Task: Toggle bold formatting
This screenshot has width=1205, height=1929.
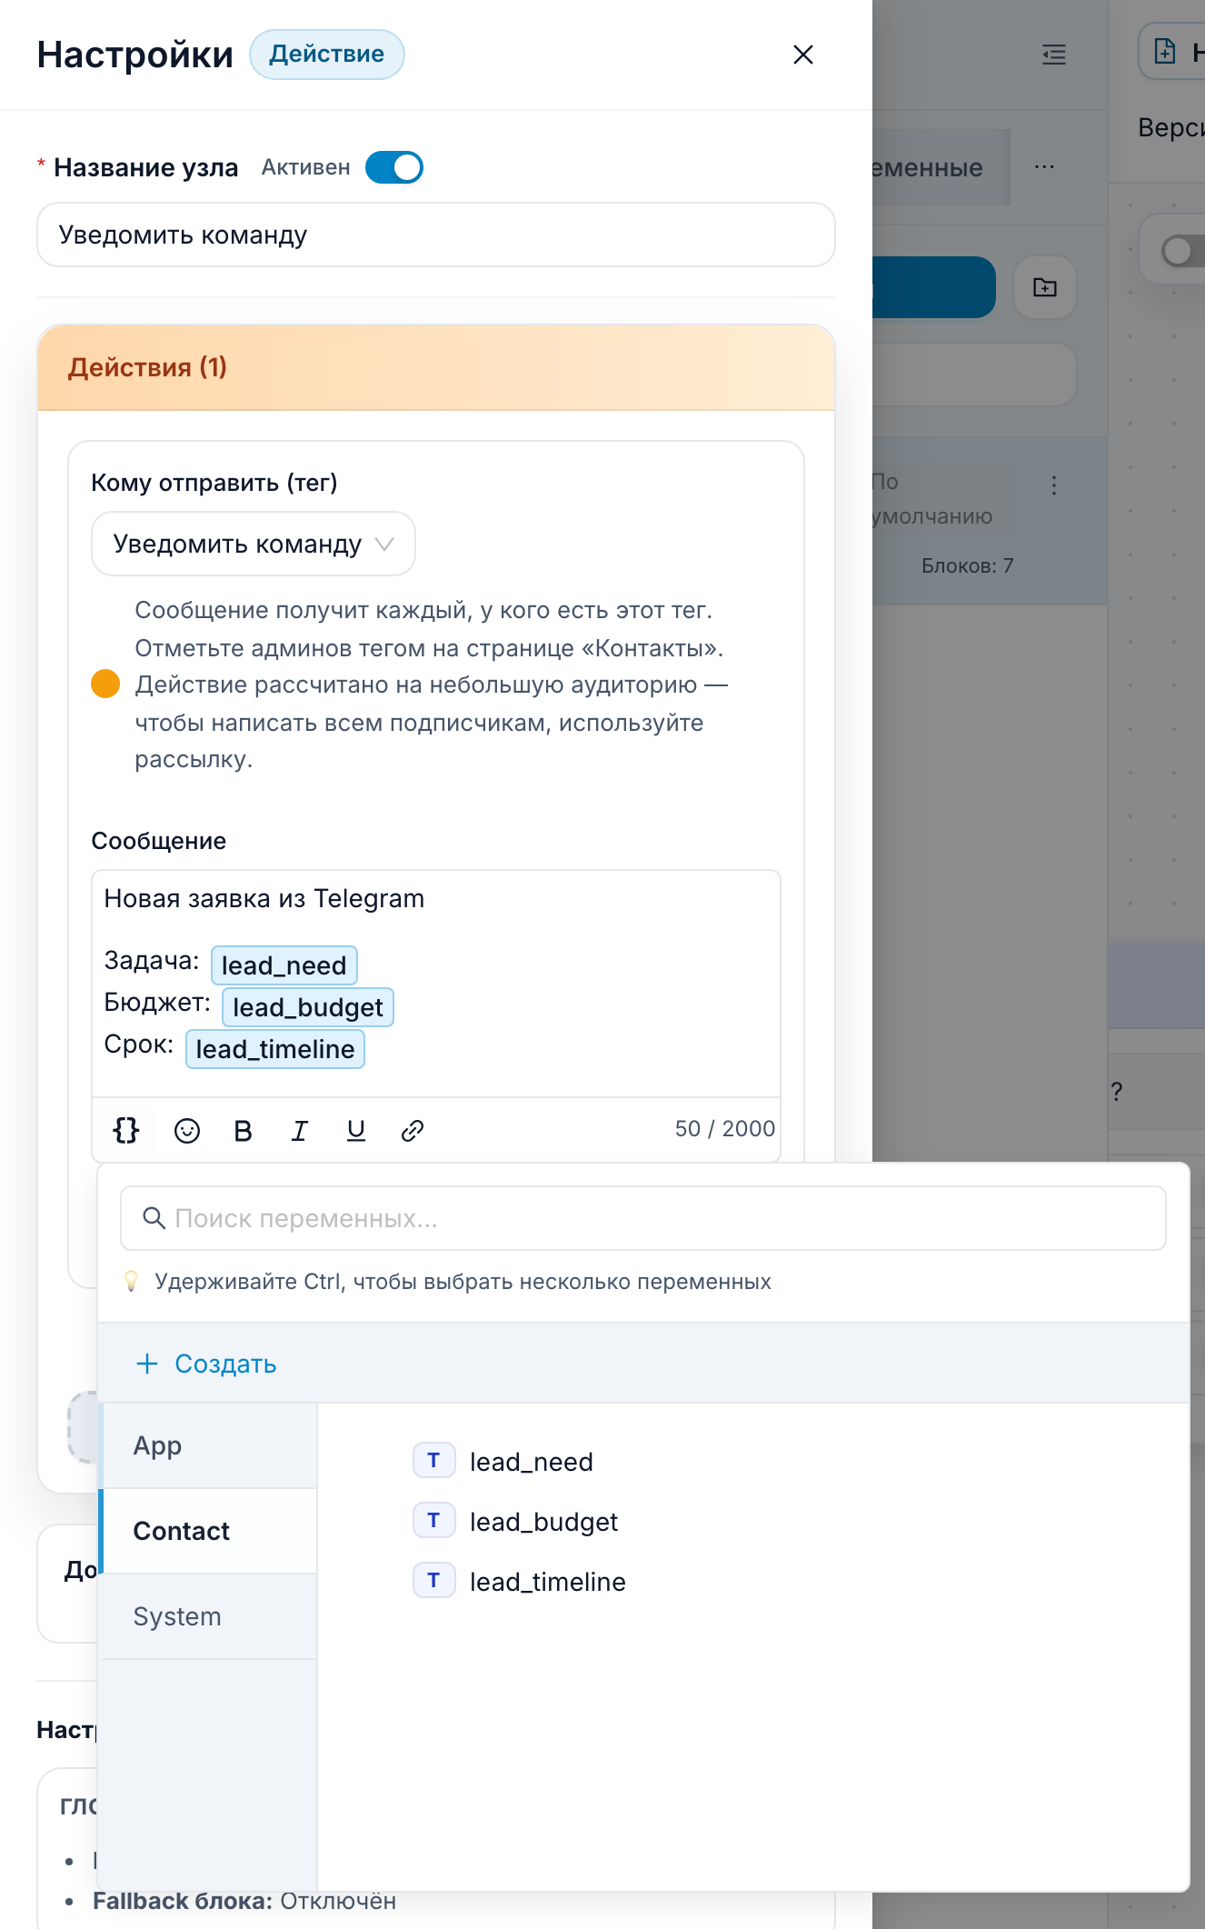Action: (243, 1130)
